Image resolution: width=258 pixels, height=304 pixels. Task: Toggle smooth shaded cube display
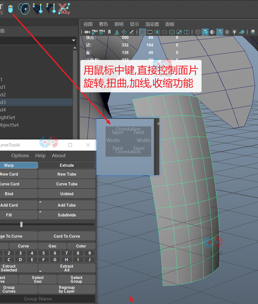coord(205,32)
